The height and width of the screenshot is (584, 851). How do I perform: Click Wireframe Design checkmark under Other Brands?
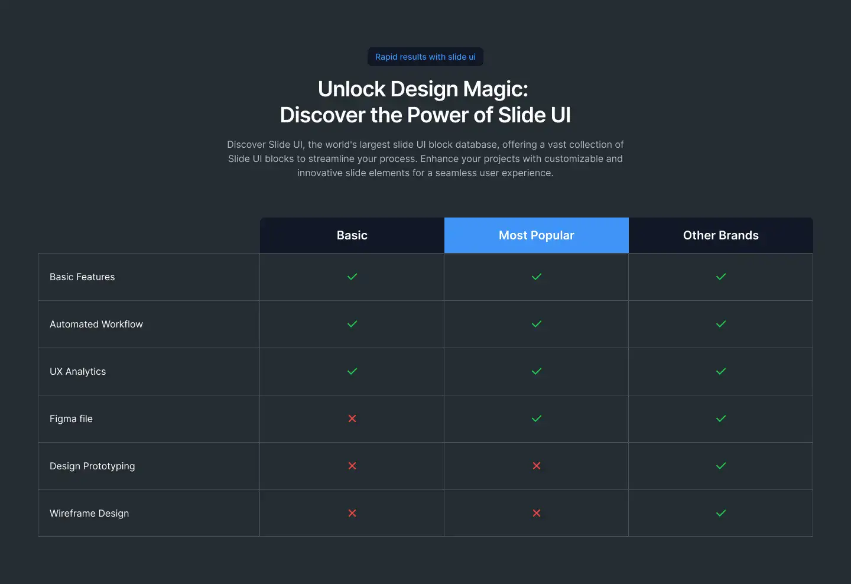coord(721,513)
